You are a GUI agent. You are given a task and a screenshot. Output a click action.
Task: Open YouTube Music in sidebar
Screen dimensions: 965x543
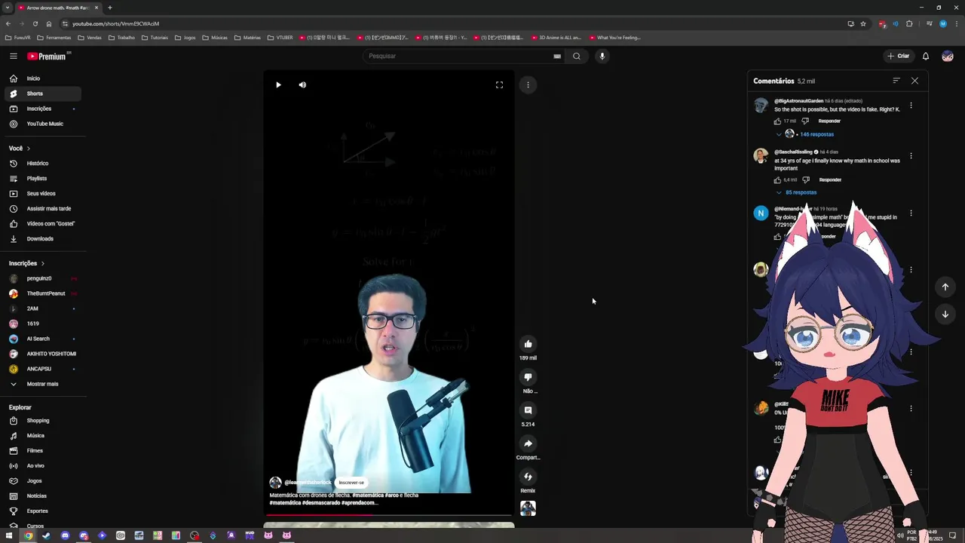point(44,124)
